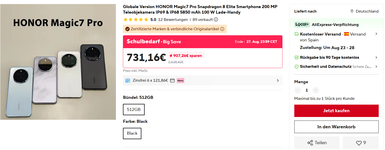385x150 pixels.
Task: Click the credit card icon by Zinsfrei
Action: [x=172, y=80]
